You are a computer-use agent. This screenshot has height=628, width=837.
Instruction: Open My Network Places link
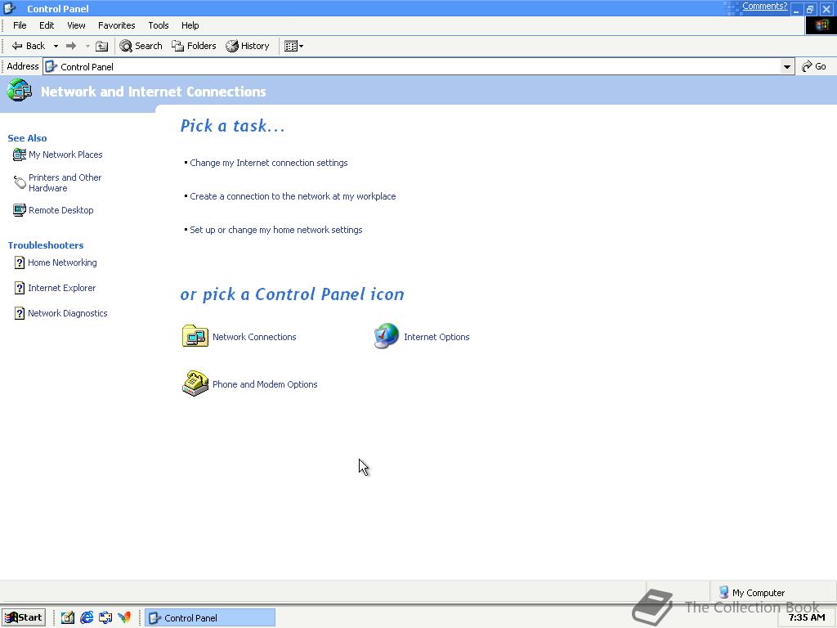65,155
